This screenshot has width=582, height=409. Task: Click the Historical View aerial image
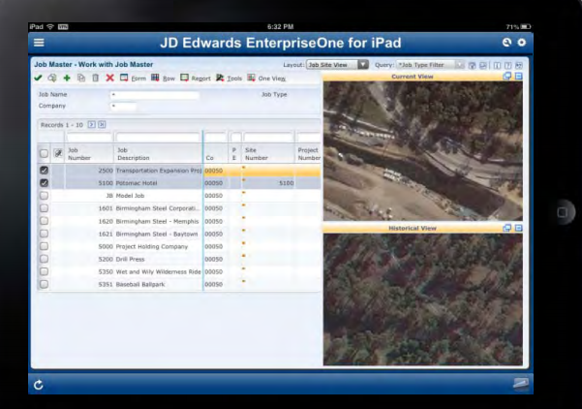(x=423, y=299)
